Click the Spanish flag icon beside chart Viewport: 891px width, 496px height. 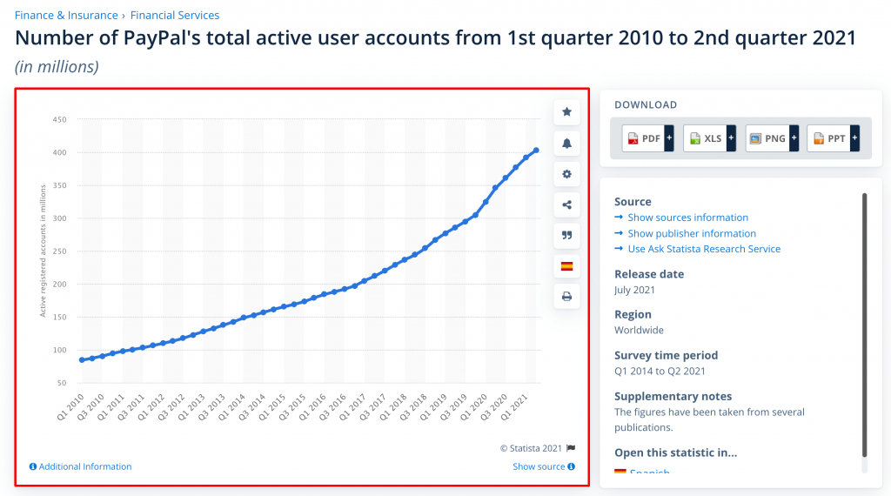click(x=566, y=266)
